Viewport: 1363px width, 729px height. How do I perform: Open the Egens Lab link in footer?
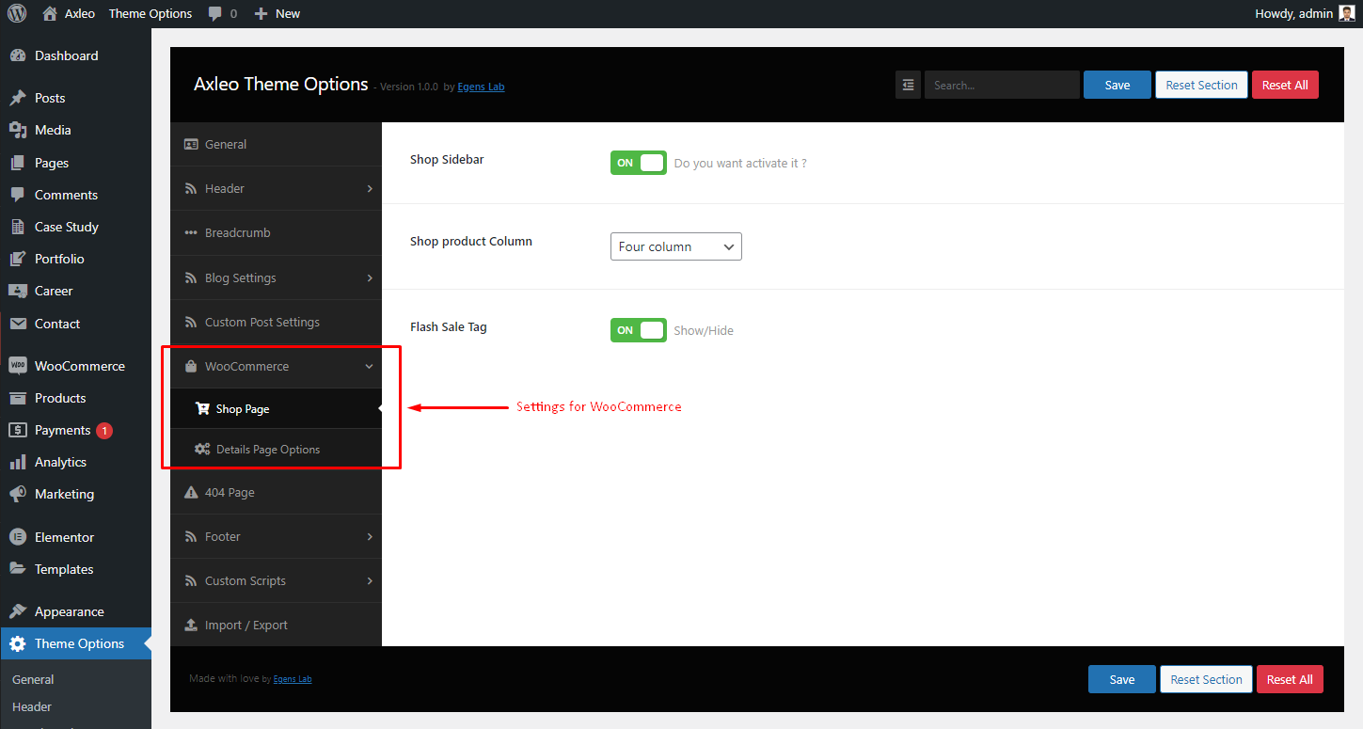(293, 679)
